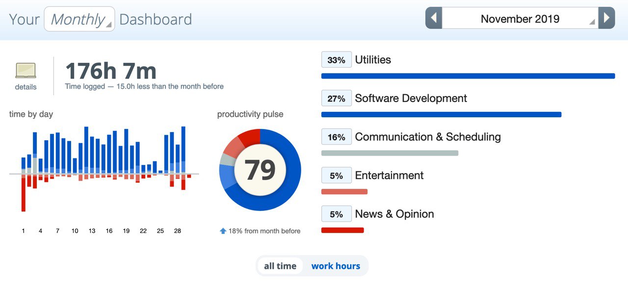This screenshot has width=628, height=286.
Task: Open the November 2019 date dropdown
Action: [520, 19]
